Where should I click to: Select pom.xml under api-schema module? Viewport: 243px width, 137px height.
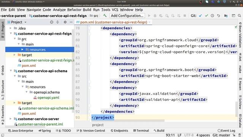pos(29,113)
